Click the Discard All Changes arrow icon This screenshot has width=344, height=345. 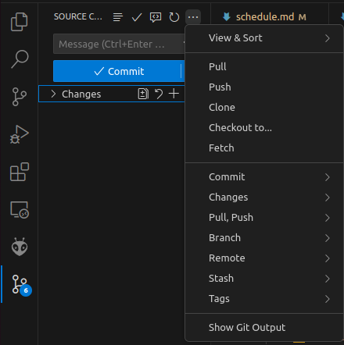tap(159, 94)
